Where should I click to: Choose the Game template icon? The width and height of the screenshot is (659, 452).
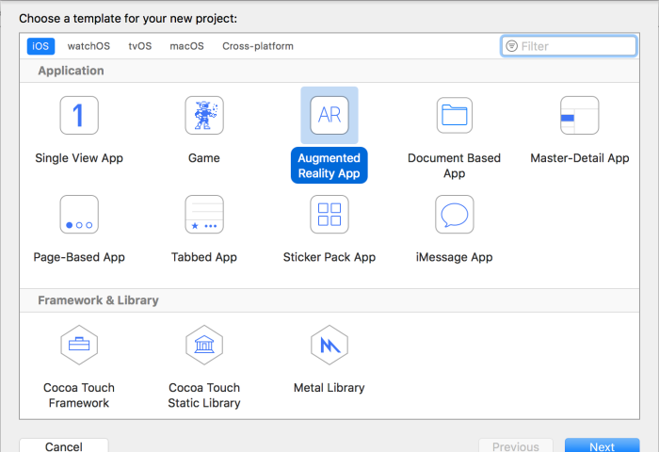click(204, 115)
